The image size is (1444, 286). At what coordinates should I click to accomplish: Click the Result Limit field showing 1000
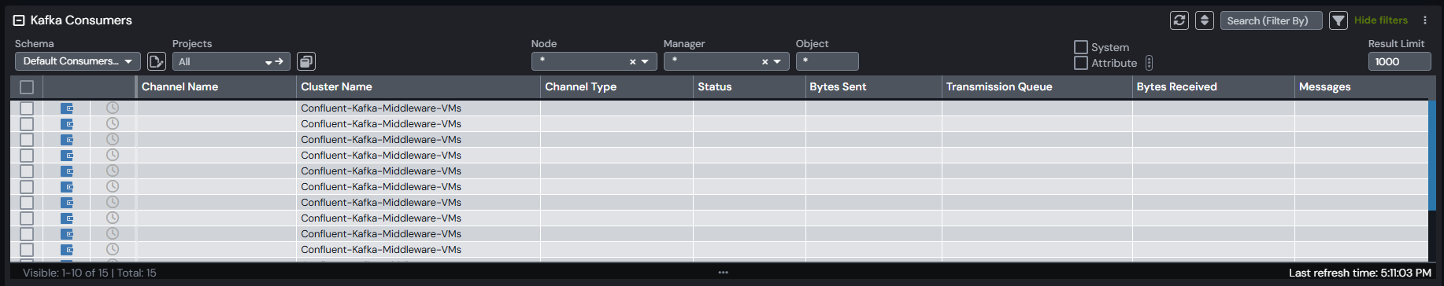tap(1399, 61)
